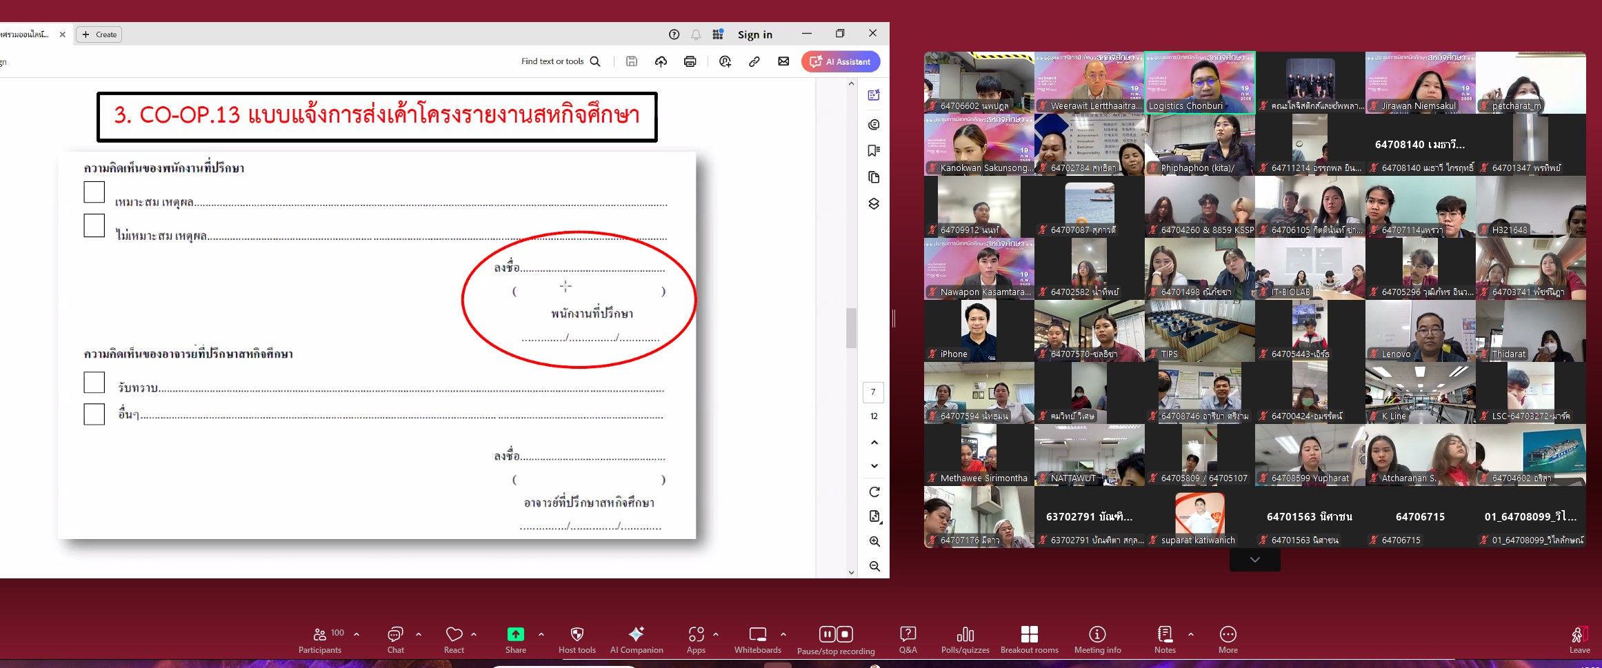Viewport: 1602px width, 668px height.
Task: Copy link to the PDF
Action: pyautogui.click(x=754, y=61)
